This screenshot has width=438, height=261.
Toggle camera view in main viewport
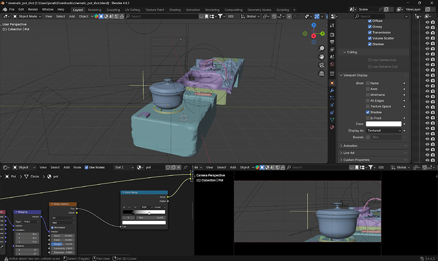click(x=321, y=65)
